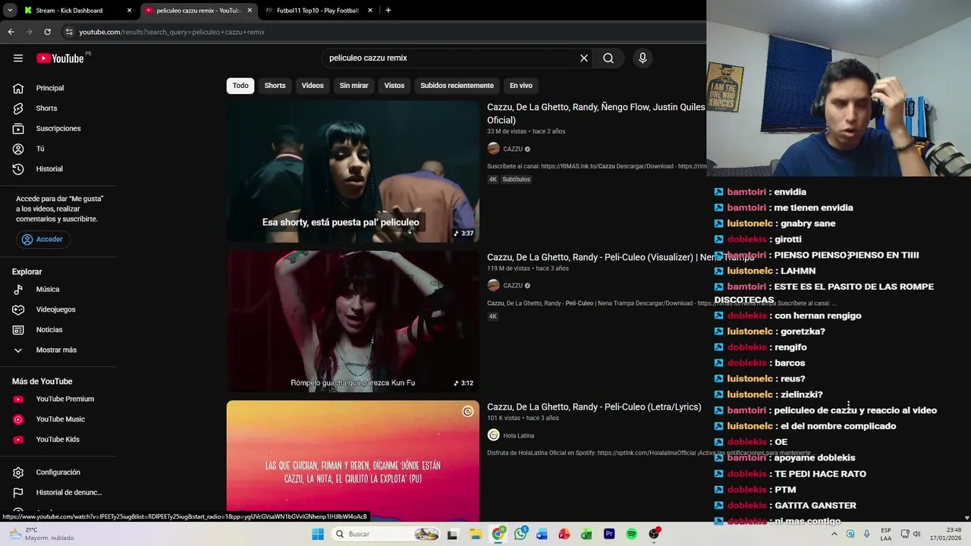
Task: Select the Vistos filter chip
Action: (x=394, y=86)
